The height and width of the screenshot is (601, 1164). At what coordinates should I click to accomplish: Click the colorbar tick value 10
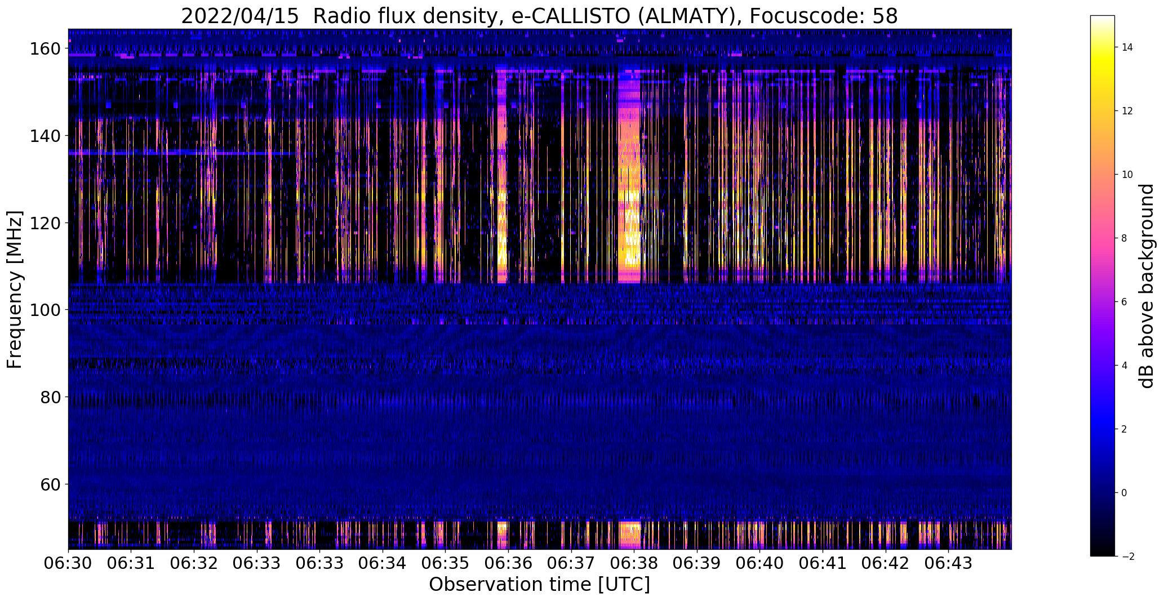click(x=1127, y=175)
